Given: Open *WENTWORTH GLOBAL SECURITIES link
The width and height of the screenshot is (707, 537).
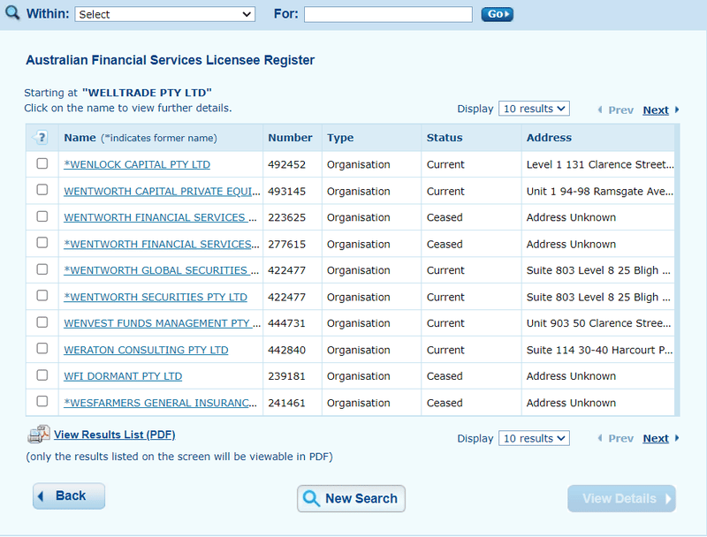Looking at the screenshot, I should click(x=162, y=270).
